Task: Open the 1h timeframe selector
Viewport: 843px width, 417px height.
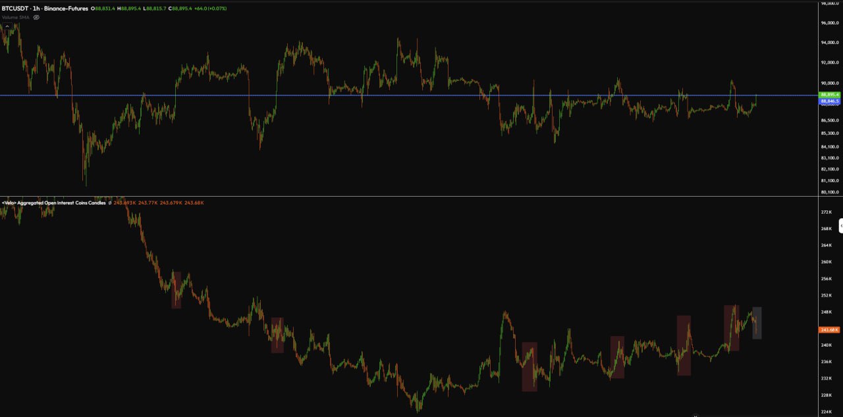Action: pyautogui.click(x=35, y=7)
